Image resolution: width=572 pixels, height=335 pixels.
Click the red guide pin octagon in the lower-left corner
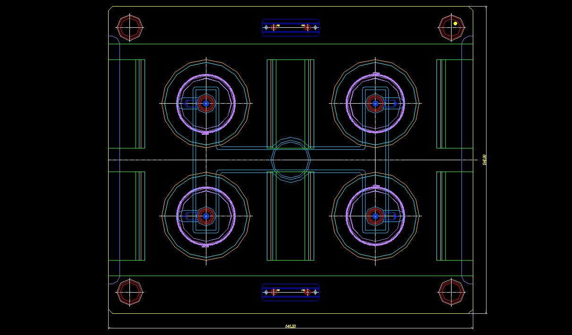coord(130,292)
